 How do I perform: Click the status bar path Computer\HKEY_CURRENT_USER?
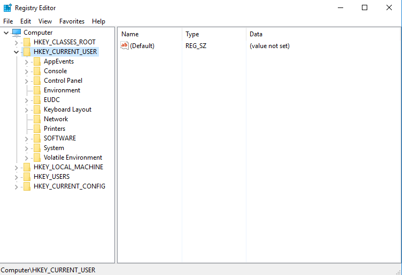point(48,270)
